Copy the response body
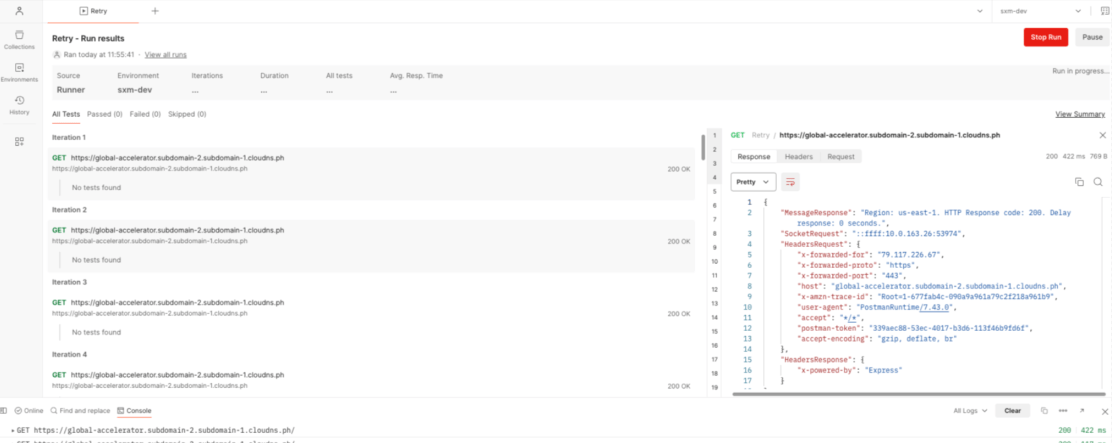The image size is (1112, 443). click(1079, 182)
